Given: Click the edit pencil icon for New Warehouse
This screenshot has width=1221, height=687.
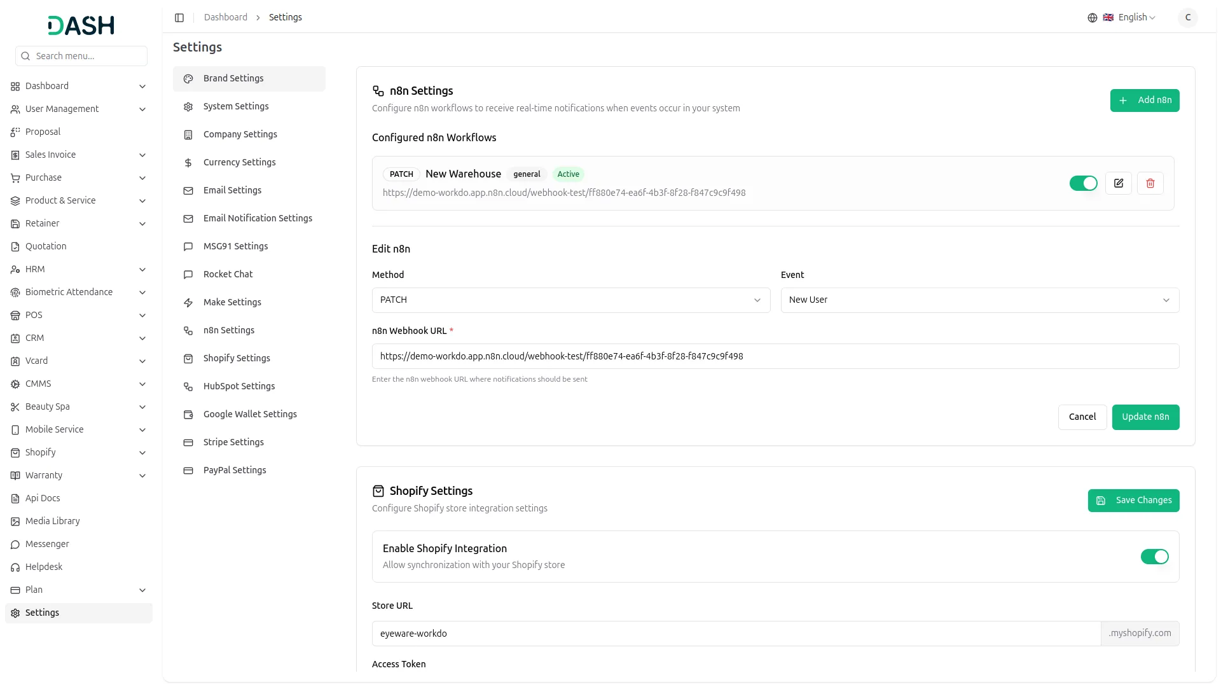Looking at the screenshot, I should (x=1118, y=183).
